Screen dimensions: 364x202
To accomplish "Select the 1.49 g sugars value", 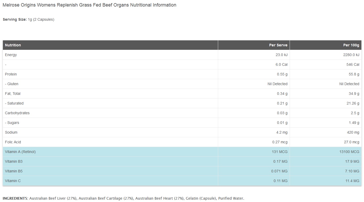I will tap(354, 123).
